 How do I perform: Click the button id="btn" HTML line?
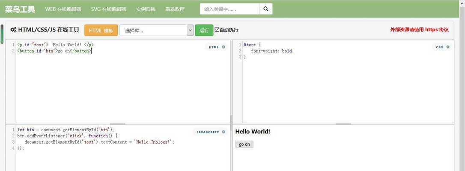pyautogui.click(x=54, y=51)
